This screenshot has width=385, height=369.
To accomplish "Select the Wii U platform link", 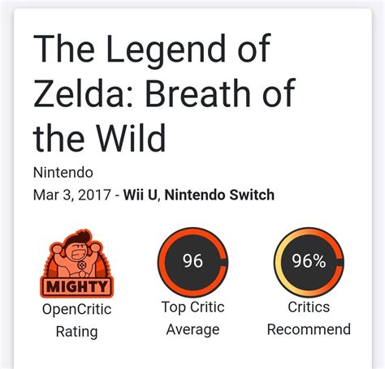I will click(x=140, y=195).
